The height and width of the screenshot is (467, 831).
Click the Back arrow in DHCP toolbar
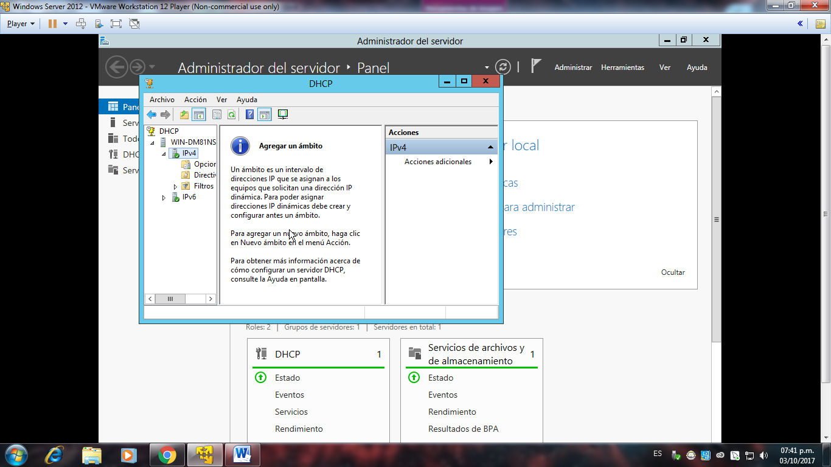coord(151,114)
